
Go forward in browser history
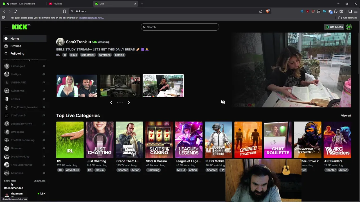(x=10, y=11)
